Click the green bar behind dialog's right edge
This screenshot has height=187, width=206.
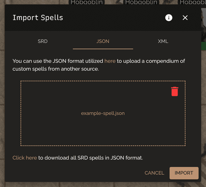[x=204, y=46]
